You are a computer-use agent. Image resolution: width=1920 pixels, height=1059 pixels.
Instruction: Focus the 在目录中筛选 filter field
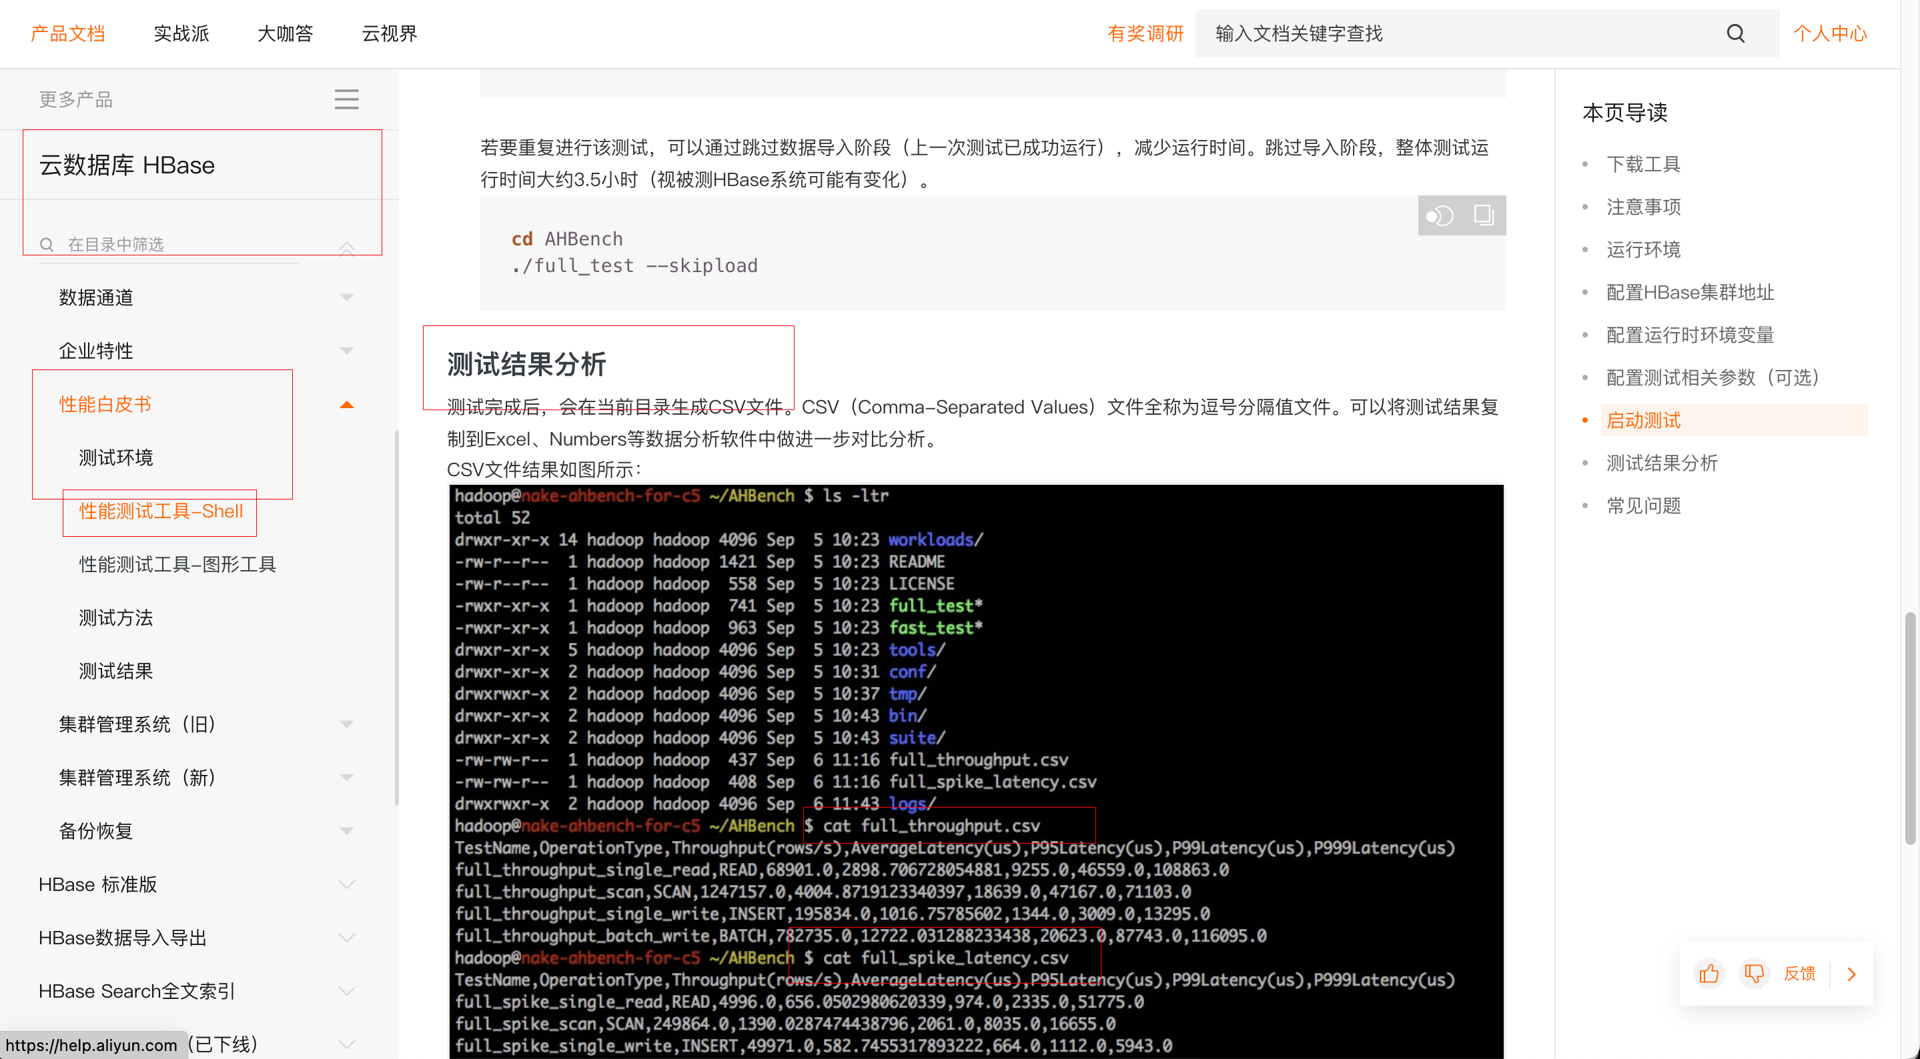click(x=167, y=245)
